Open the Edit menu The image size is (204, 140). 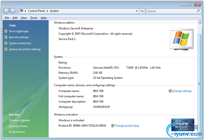pos(15,18)
